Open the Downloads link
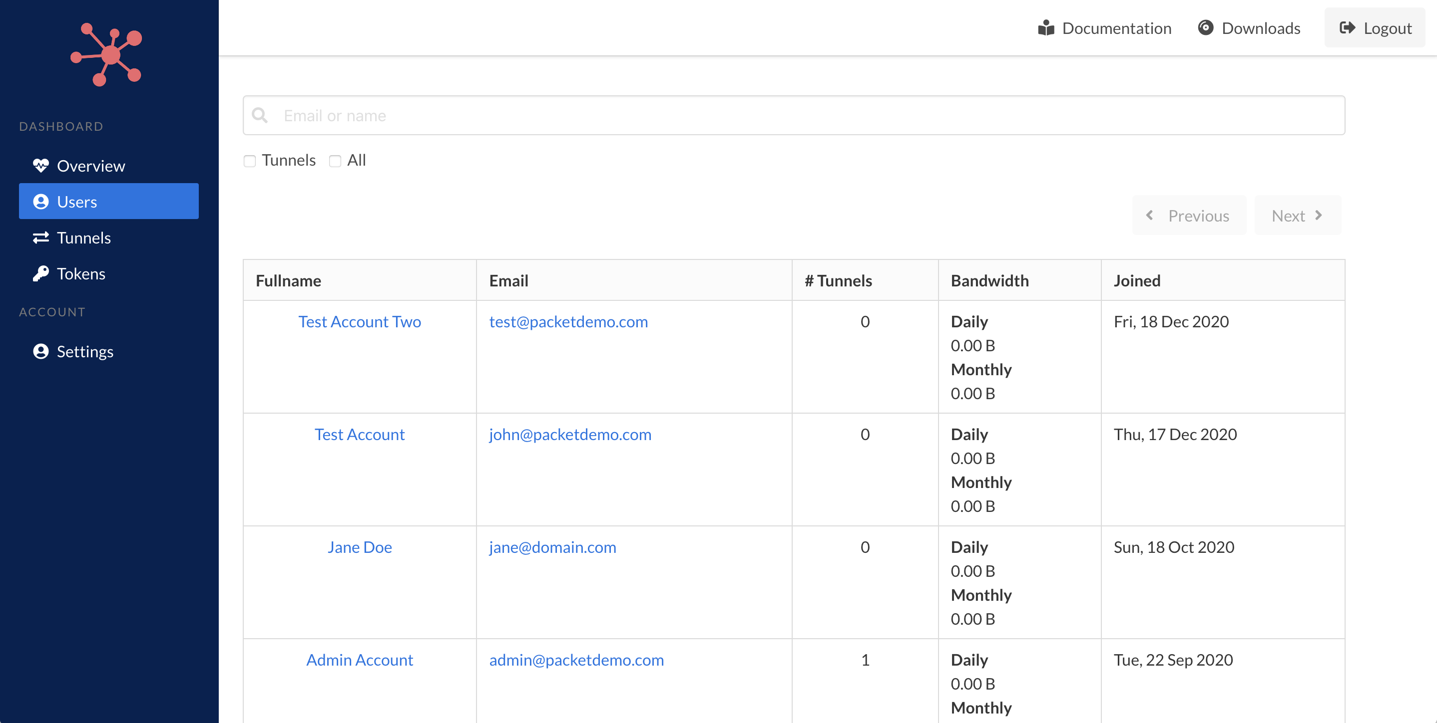 point(1249,28)
